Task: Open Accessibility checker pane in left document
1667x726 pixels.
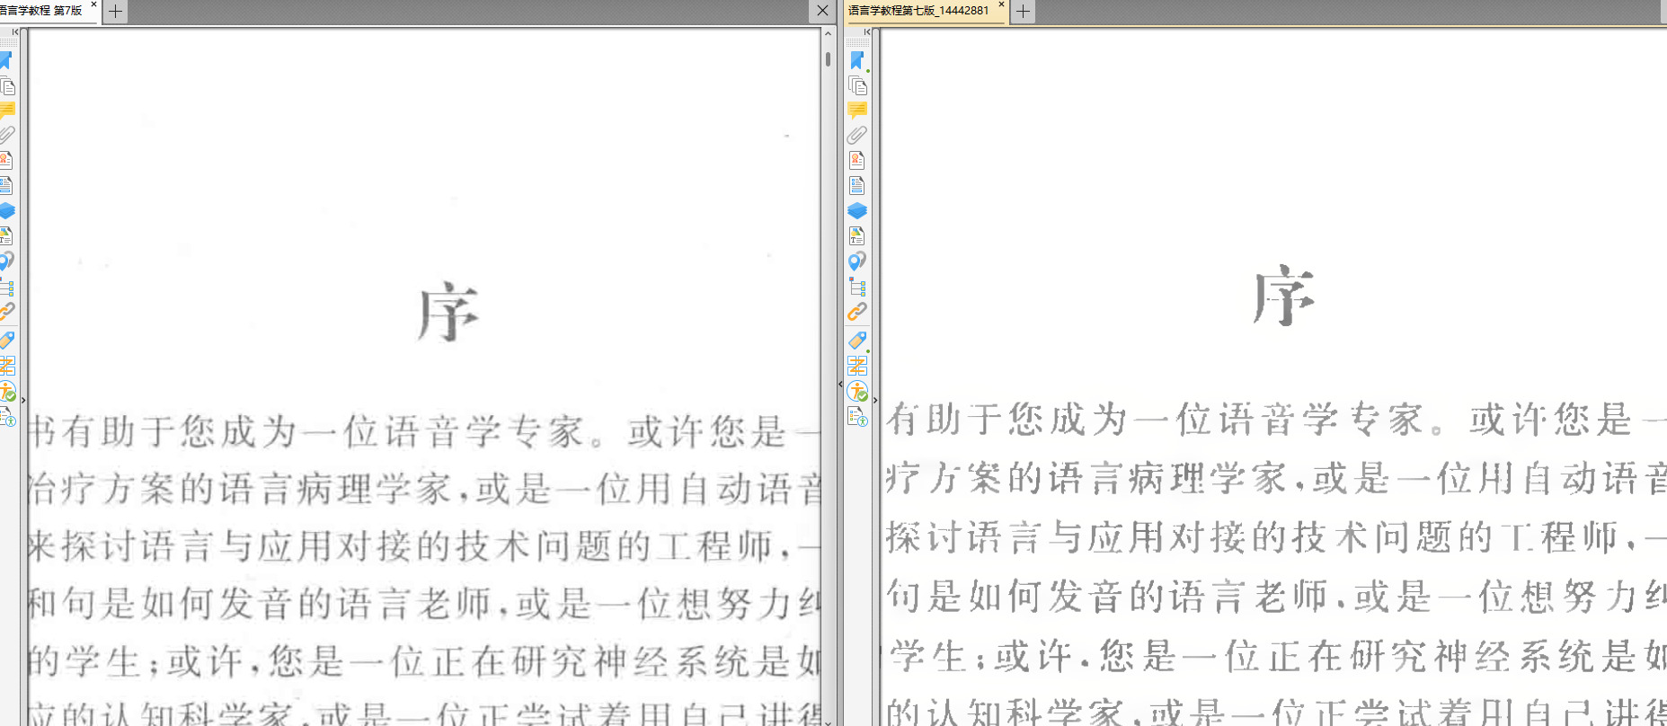Action: 6,391
